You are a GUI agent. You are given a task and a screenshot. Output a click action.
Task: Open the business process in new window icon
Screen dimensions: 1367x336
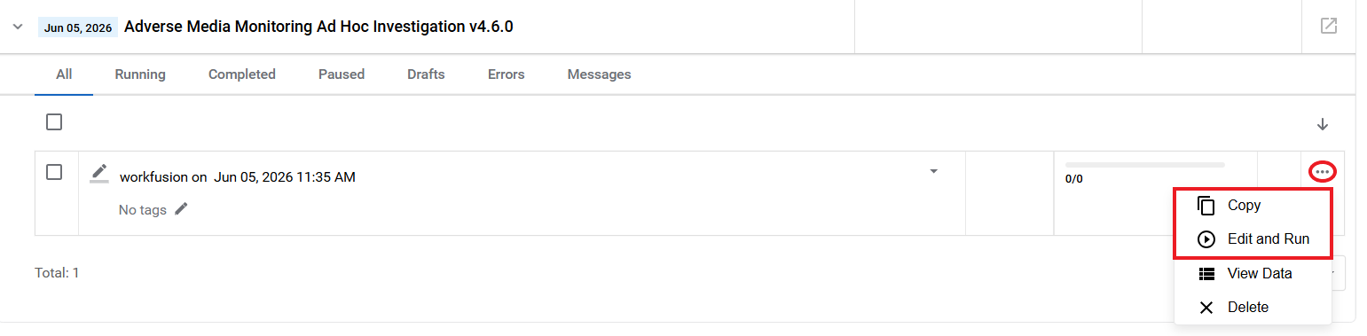pyautogui.click(x=1328, y=26)
